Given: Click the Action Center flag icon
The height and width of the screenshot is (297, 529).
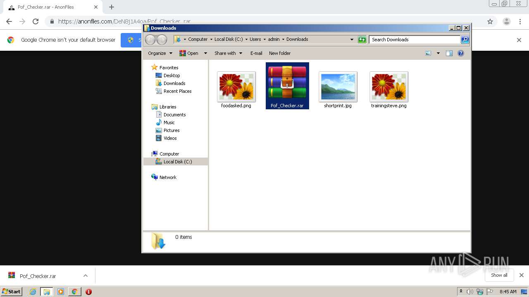Looking at the screenshot, I should point(490,292).
